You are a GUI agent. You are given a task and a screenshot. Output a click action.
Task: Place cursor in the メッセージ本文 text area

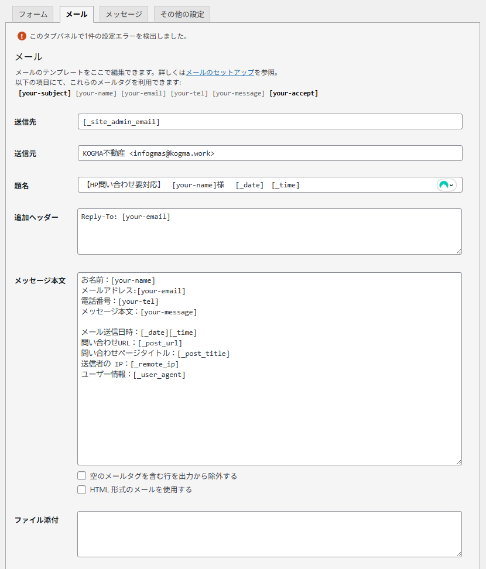tap(269, 410)
